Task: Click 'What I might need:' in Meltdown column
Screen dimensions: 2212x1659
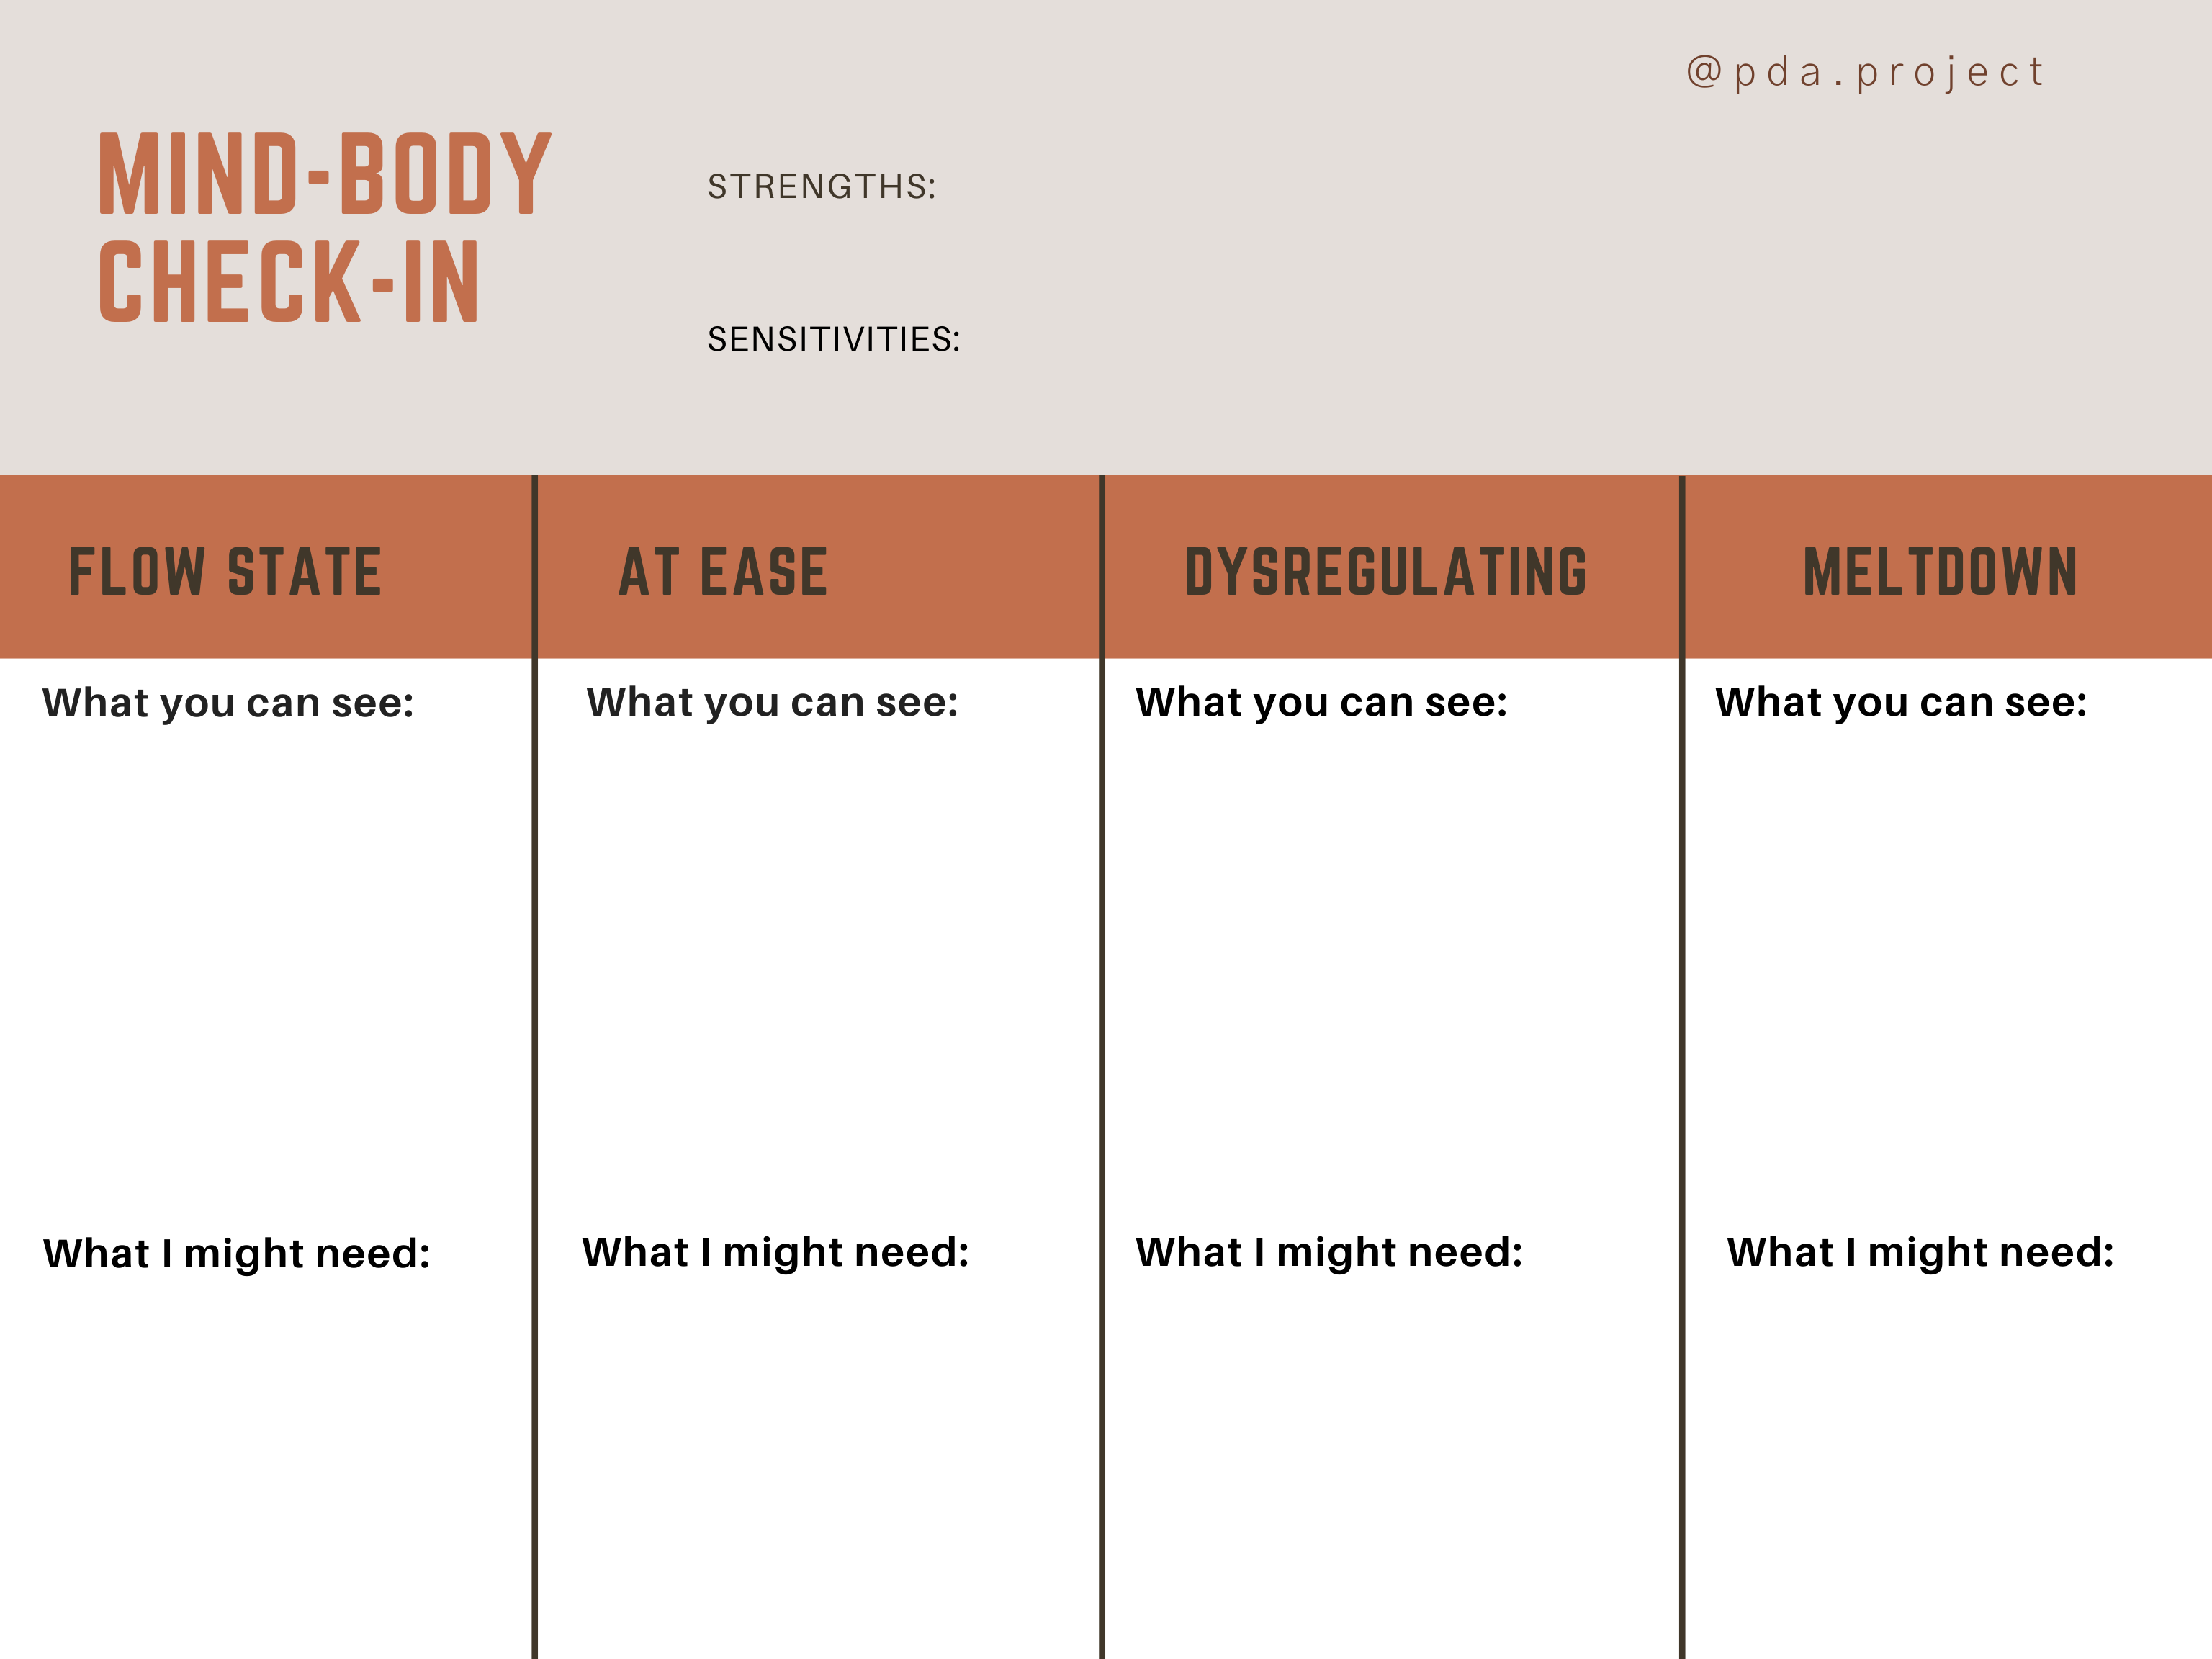Action: (x=1920, y=1253)
